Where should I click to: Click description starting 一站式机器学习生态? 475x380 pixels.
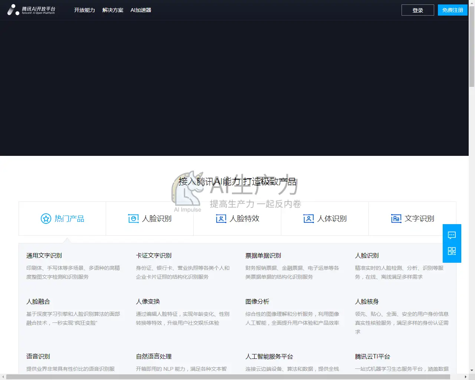click(402, 369)
